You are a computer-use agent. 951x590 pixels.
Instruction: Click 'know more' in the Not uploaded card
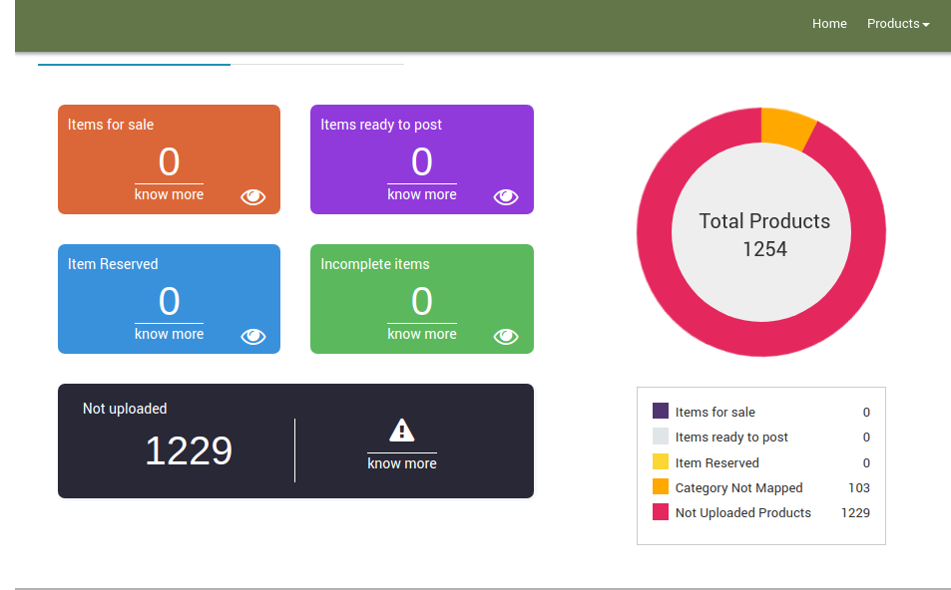tap(401, 463)
